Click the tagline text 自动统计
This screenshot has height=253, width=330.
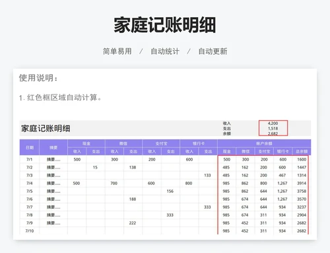(165, 52)
